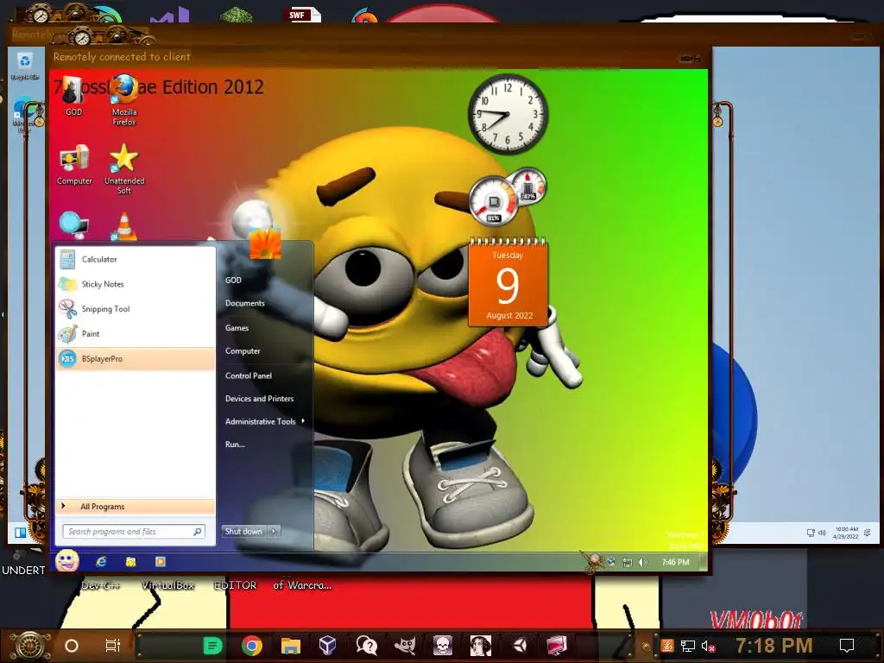884x663 pixels.
Task: Open Task View on host taskbar
Action: tap(113, 646)
